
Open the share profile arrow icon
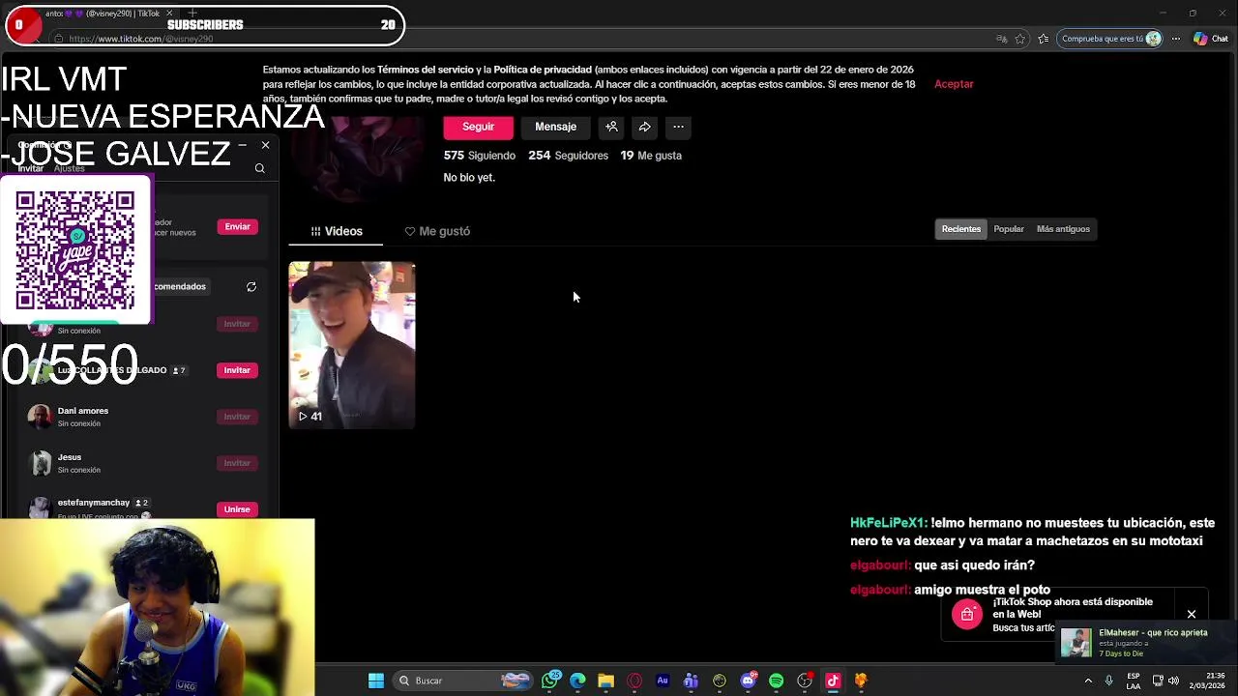tap(644, 127)
